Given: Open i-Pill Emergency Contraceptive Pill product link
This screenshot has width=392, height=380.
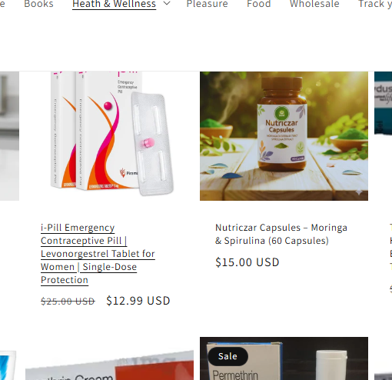Looking at the screenshot, I should pyautogui.click(x=98, y=254).
